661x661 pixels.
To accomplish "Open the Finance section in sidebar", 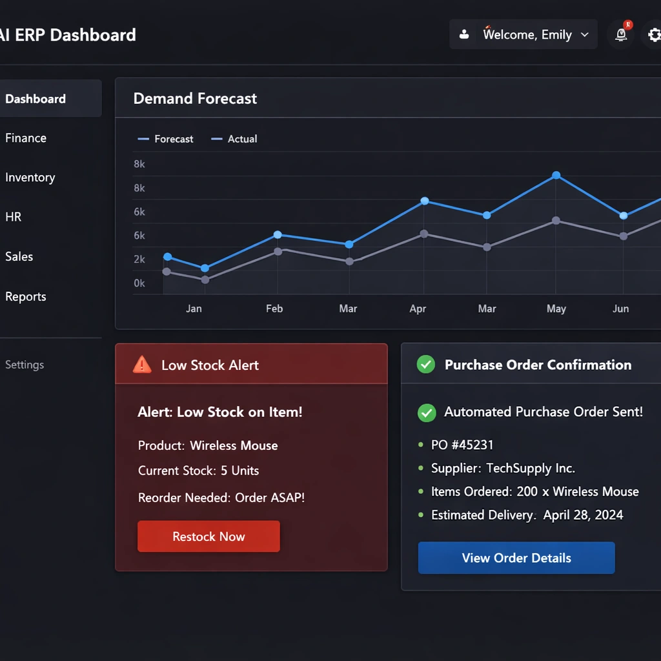I will [x=26, y=138].
